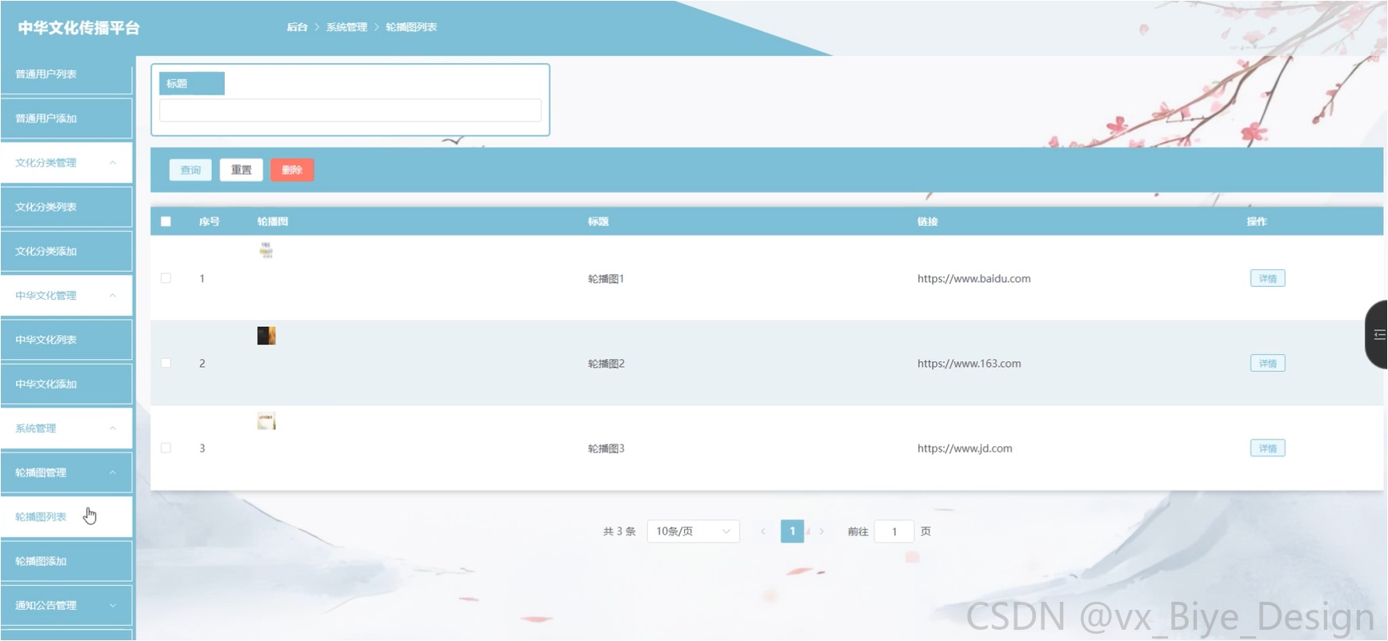This screenshot has width=1388, height=641.
Task: Check the box for row 3
Action: pos(166,448)
